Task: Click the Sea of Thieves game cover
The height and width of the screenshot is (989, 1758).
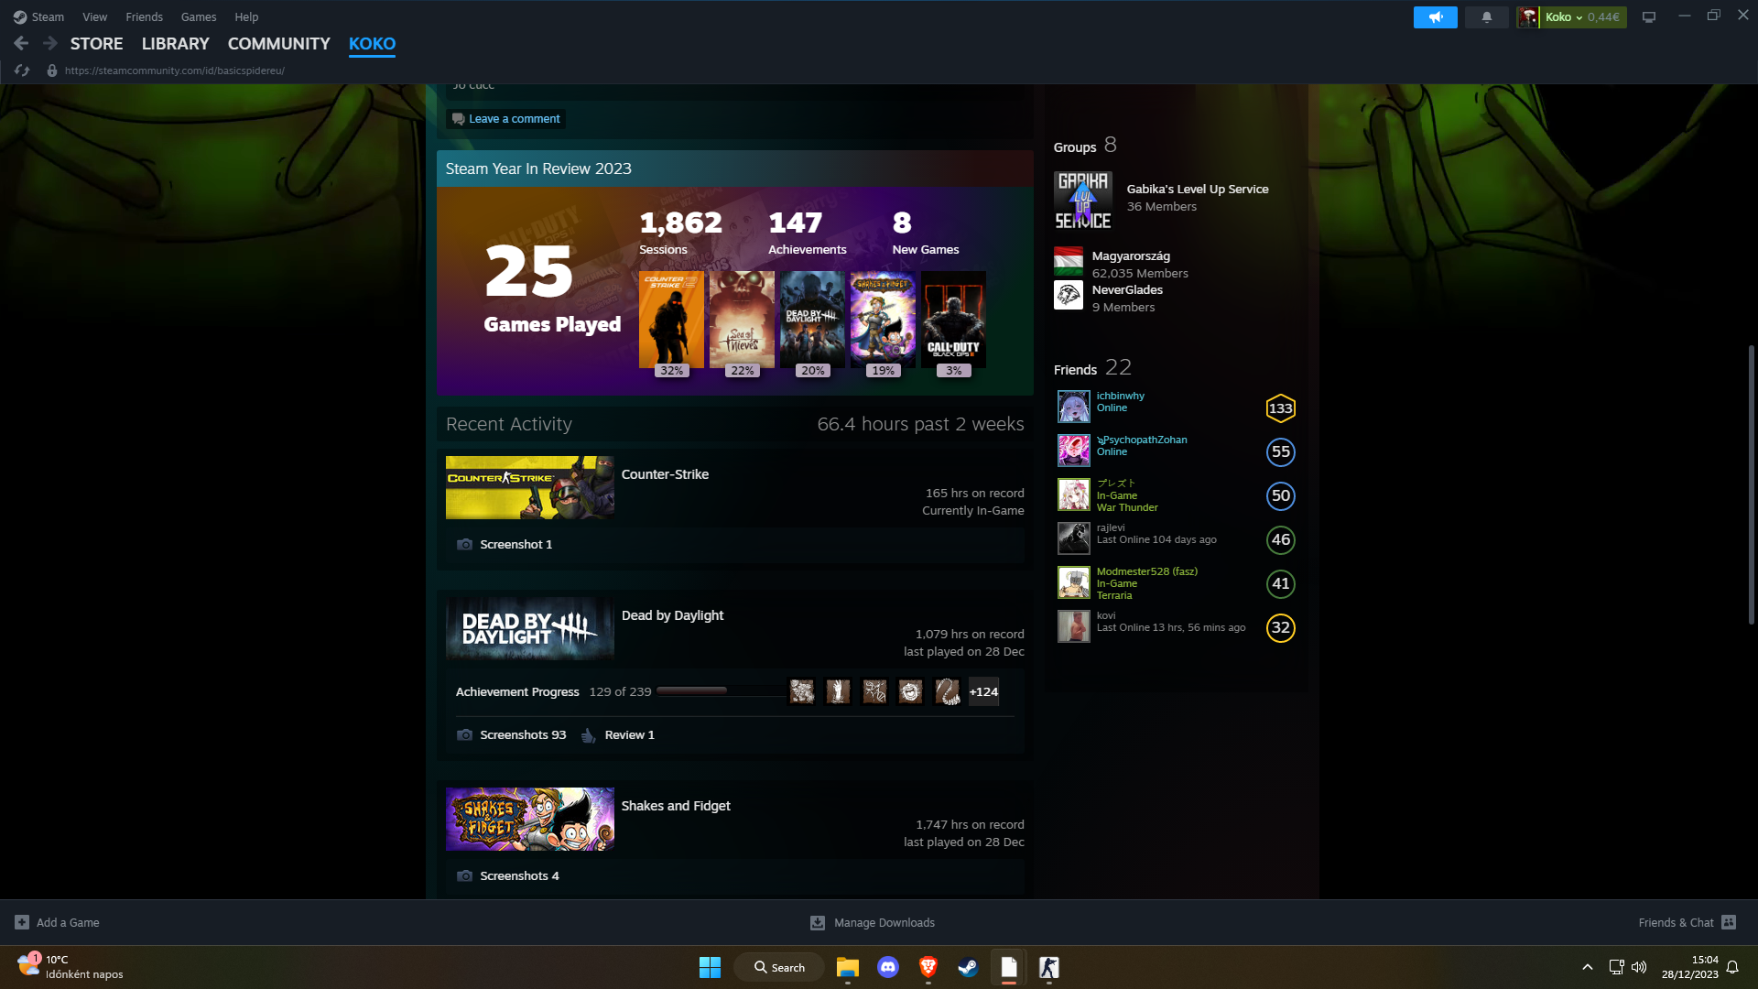Action: pos(742,321)
